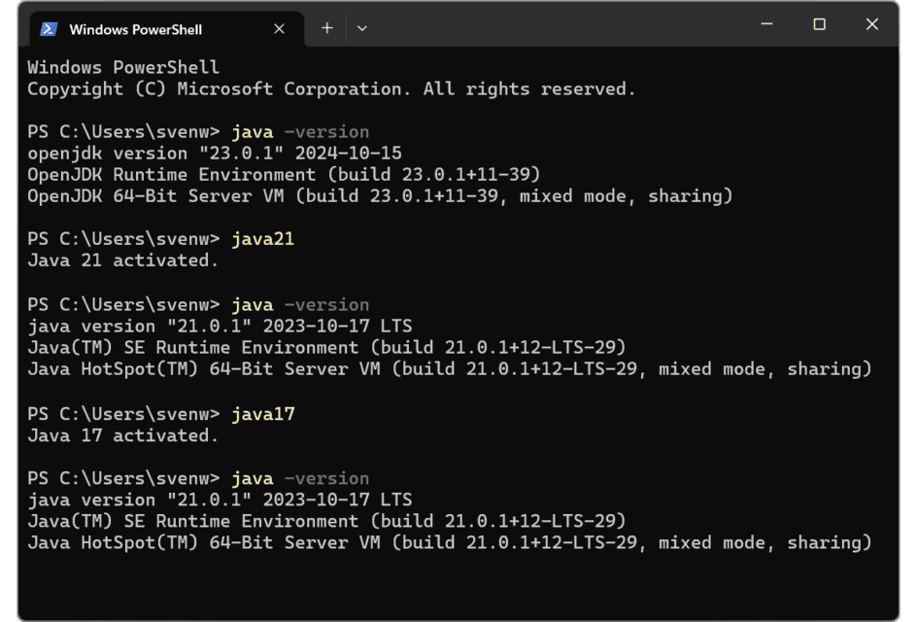The width and height of the screenshot is (917, 622).
Task: Click the java17 command text
Action: [x=262, y=413]
